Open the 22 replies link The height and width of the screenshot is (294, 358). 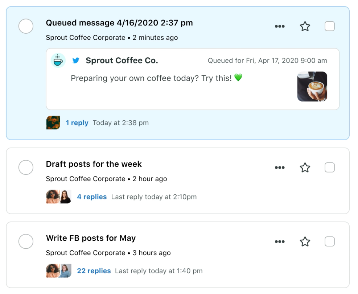pyautogui.click(x=94, y=271)
